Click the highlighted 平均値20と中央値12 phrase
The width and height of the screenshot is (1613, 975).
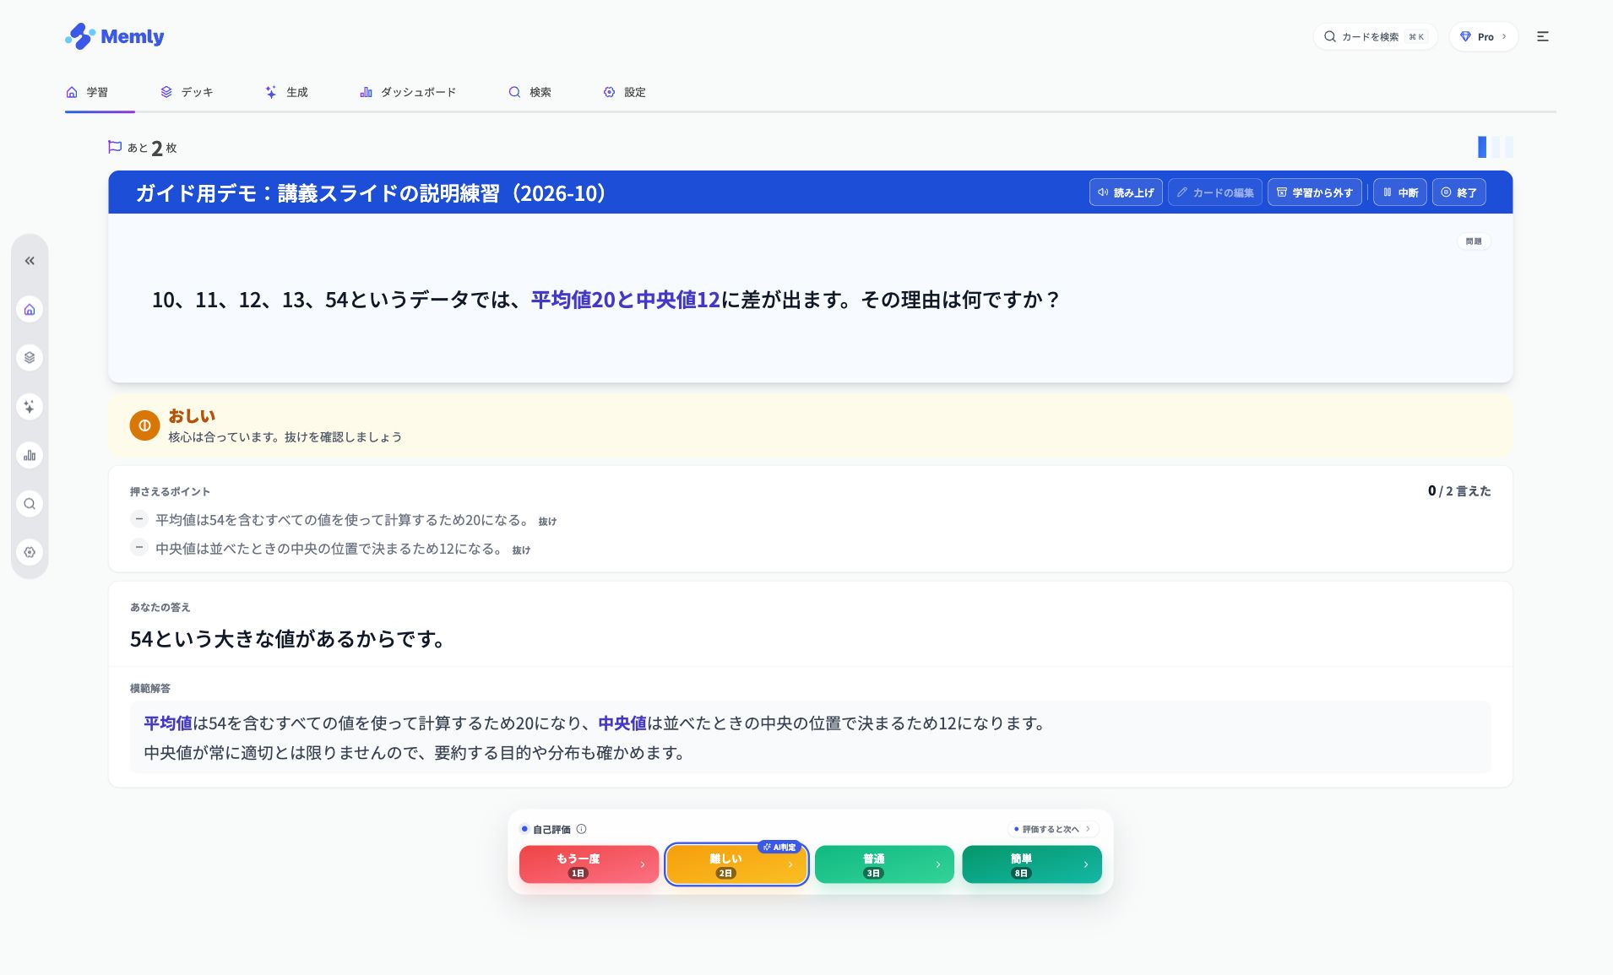point(625,300)
